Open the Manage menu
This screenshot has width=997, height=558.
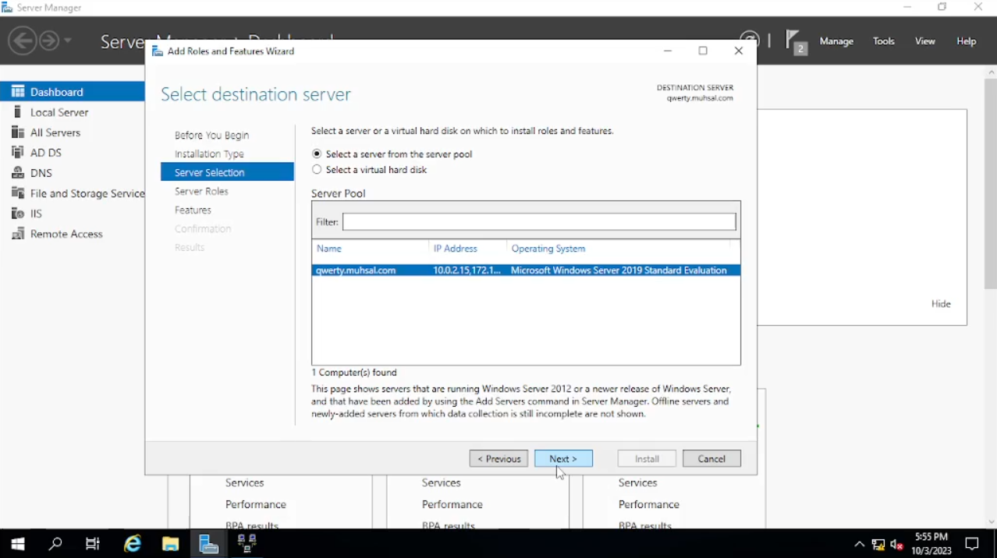click(x=836, y=41)
